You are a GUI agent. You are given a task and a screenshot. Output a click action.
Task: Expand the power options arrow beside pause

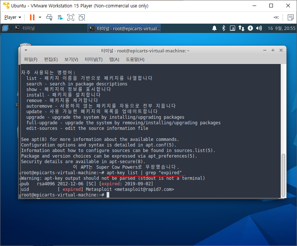pyautogui.click(x=40, y=17)
